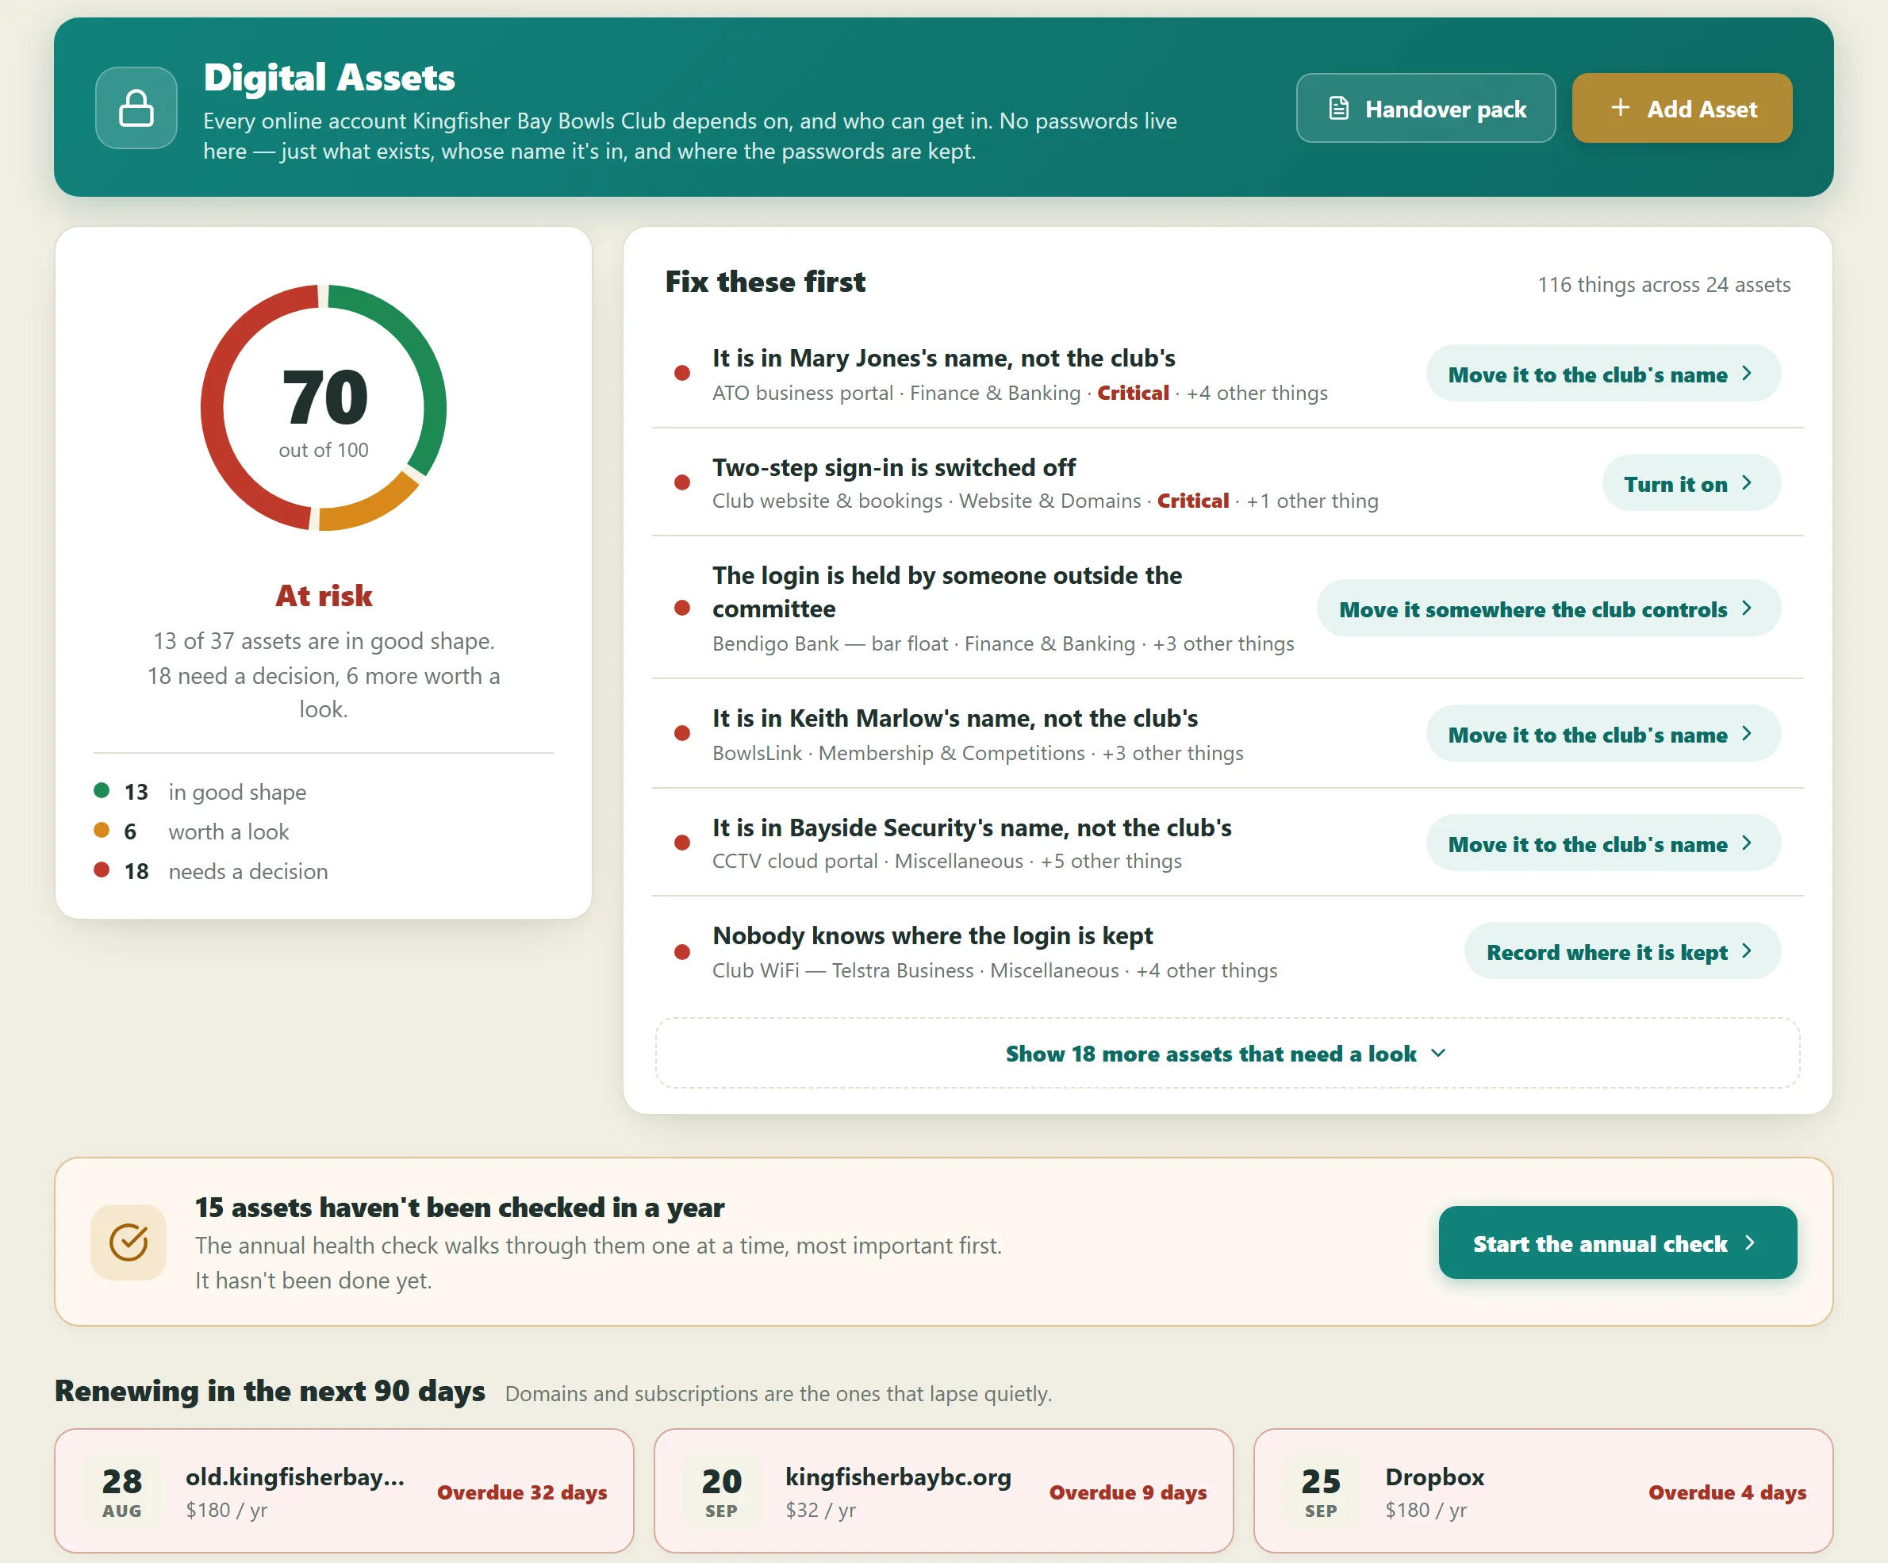Move ATO business portal to the club's name

pos(1603,374)
